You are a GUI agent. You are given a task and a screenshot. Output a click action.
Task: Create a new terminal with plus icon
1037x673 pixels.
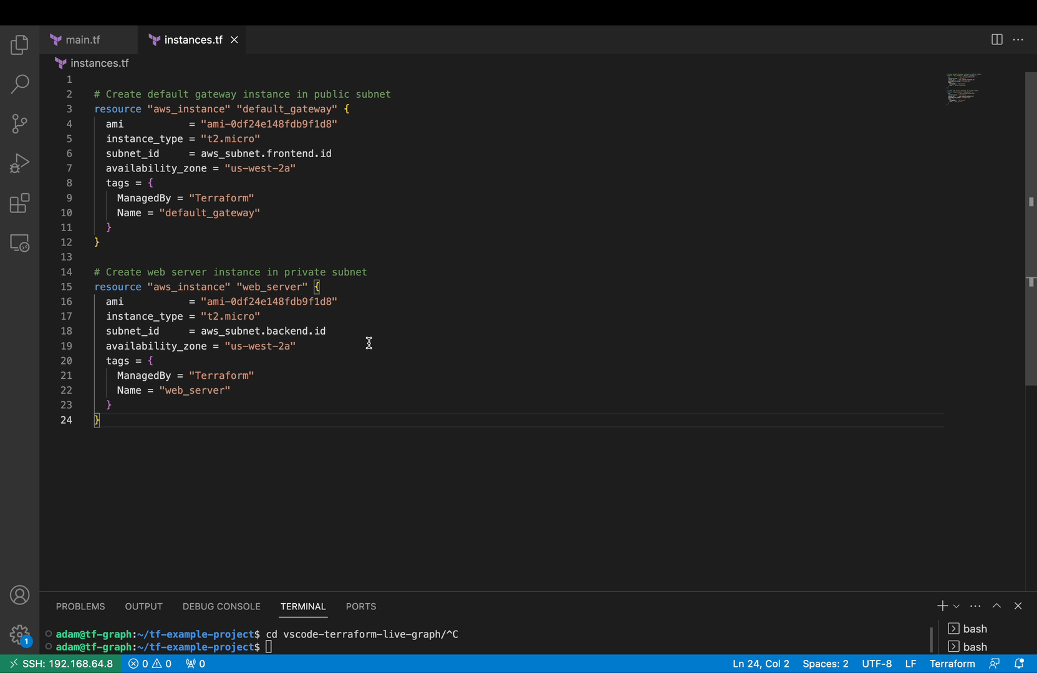tap(942, 606)
